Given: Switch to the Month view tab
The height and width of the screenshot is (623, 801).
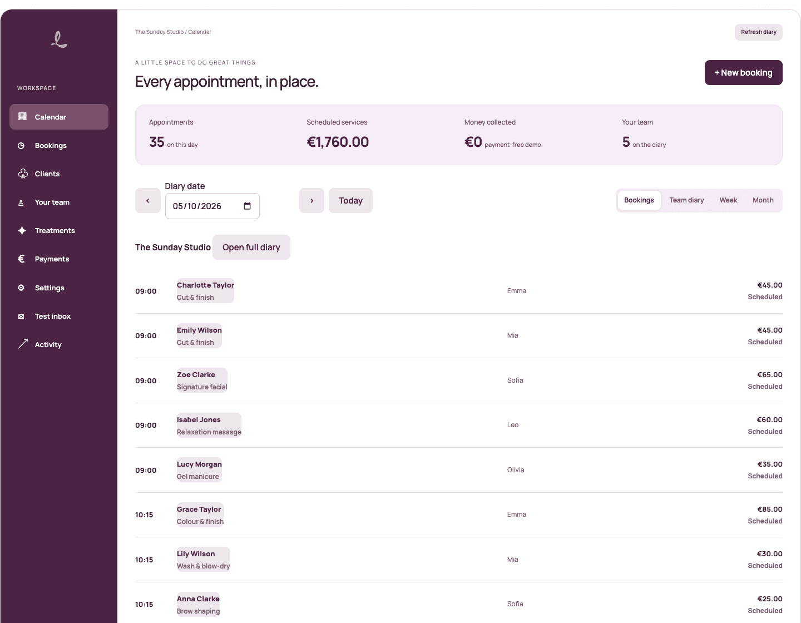Looking at the screenshot, I should click(x=763, y=200).
